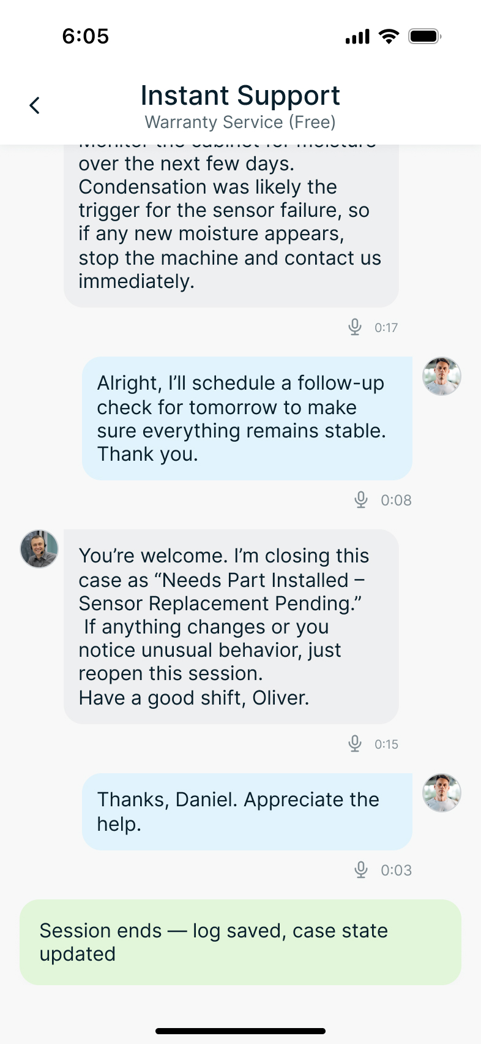Tap the 6:05 clock in status bar

tap(86, 36)
